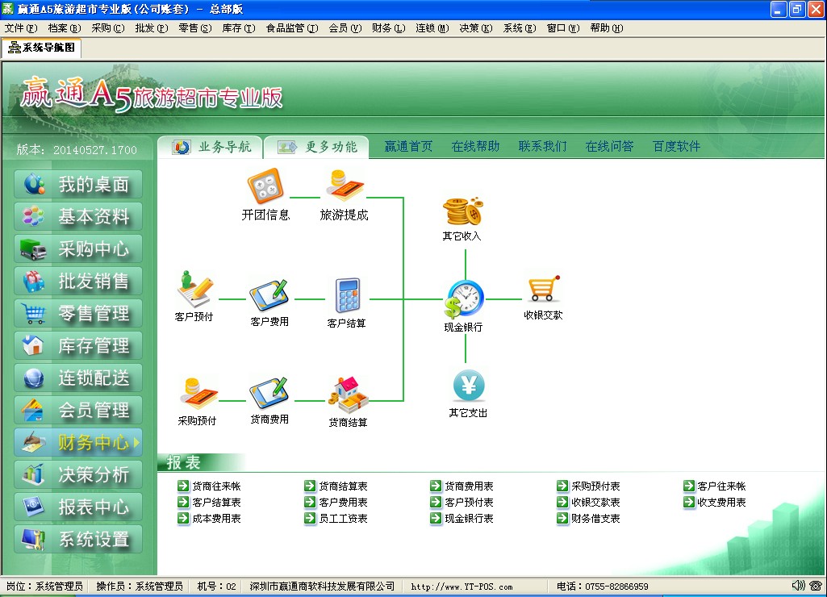The image size is (827, 597).
Task: Open the 开团信息 calculator icon
Action: click(265, 187)
